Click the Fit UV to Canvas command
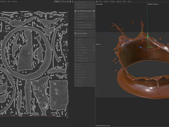169x127 pixels. (82, 34)
